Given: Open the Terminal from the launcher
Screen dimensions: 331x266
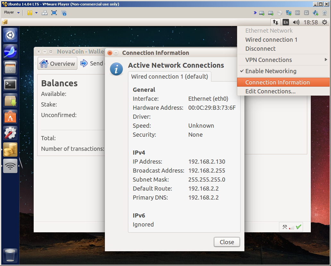Looking at the screenshot, I should click(10, 84).
